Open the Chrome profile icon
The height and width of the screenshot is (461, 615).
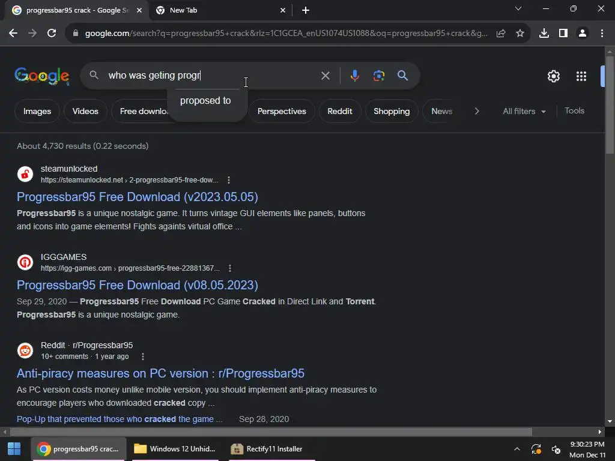pyautogui.click(x=583, y=34)
